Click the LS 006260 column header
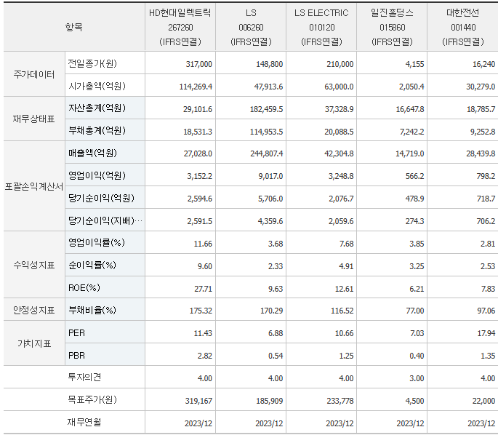 [x=251, y=27]
